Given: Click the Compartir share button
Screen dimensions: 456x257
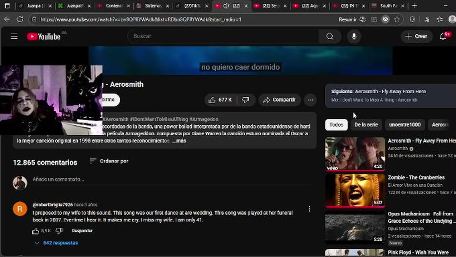Looking at the screenshot, I should (x=279, y=100).
